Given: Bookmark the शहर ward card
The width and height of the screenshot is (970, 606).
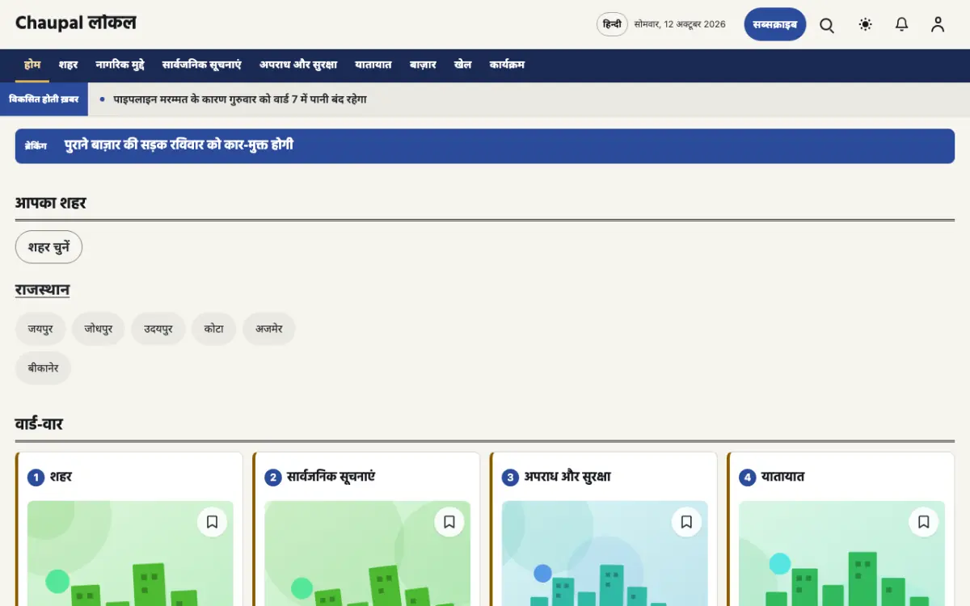Looking at the screenshot, I should coord(212,522).
